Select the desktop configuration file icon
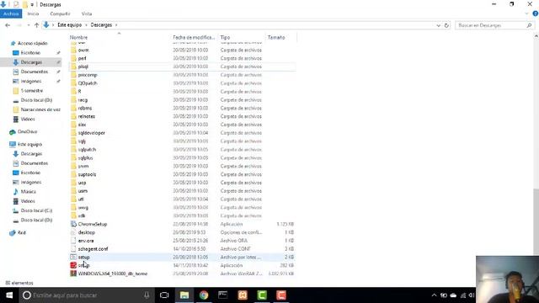539x303 pixels. 73,232
